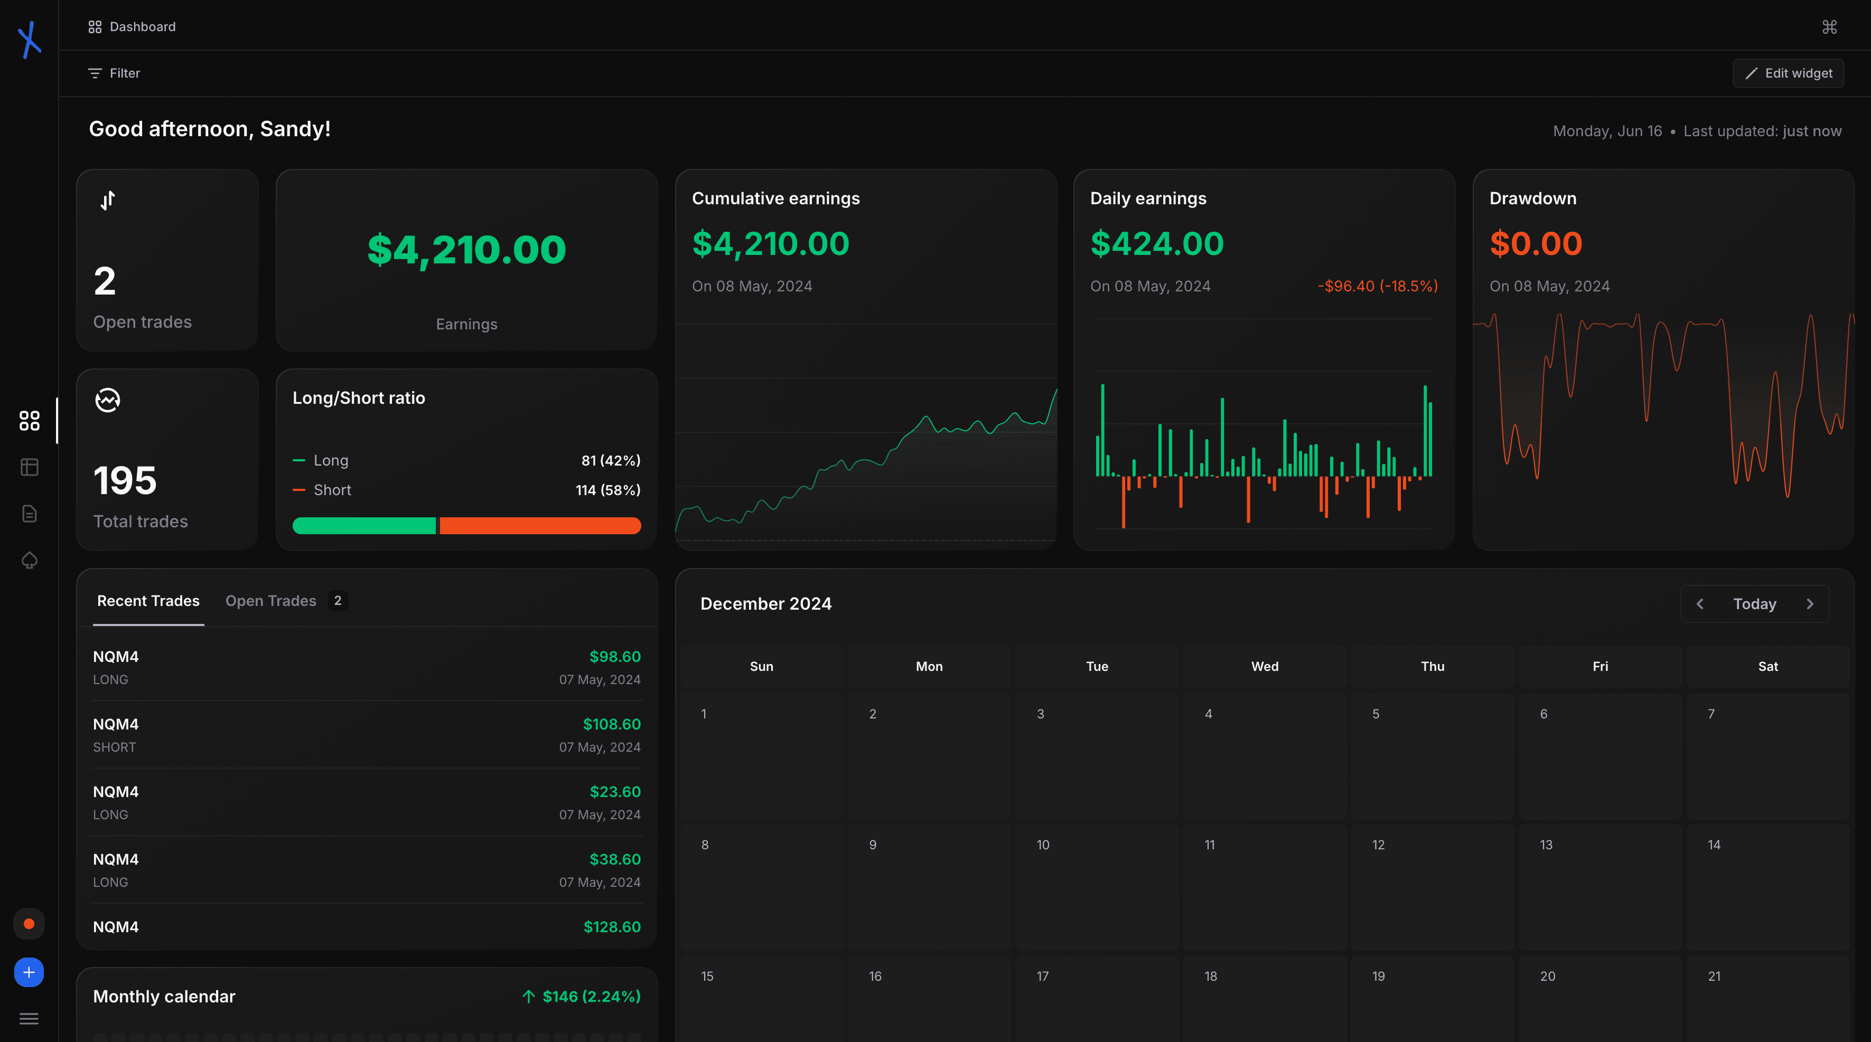Open the table layout sidebar icon

click(29, 467)
